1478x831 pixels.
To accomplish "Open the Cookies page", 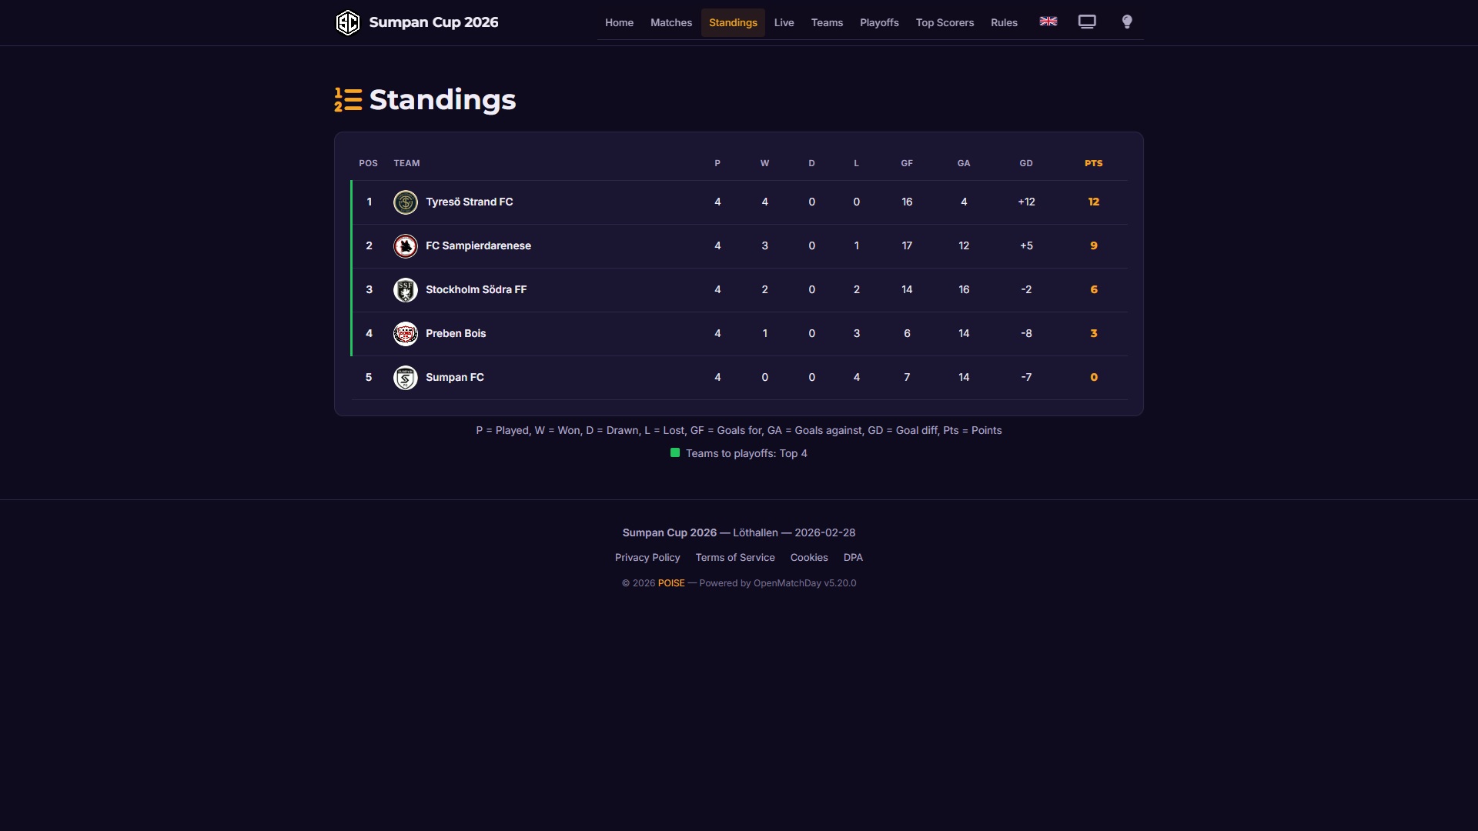I will coord(808,557).
